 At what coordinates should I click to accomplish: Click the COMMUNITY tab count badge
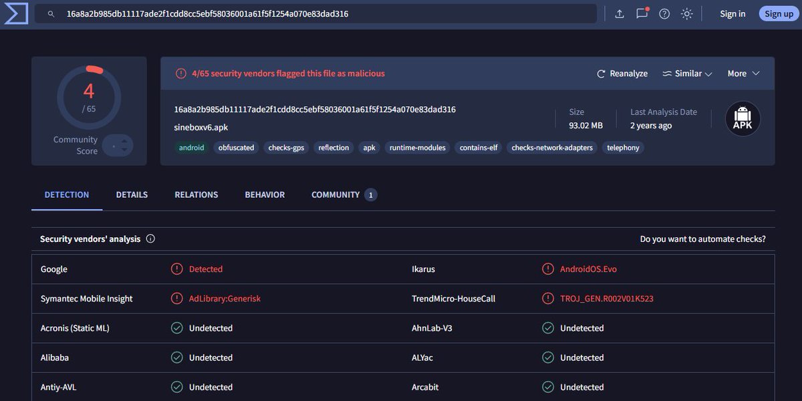click(x=371, y=195)
